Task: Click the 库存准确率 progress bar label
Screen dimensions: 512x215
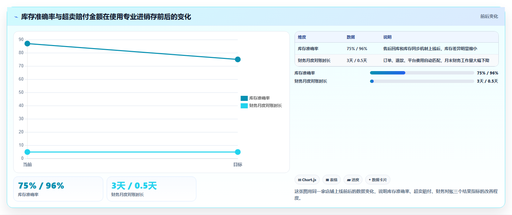Action: tap(305, 73)
